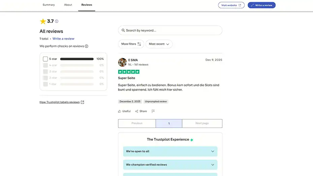Open the More filters panel
The height and width of the screenshot is (176, 313).
131,44
